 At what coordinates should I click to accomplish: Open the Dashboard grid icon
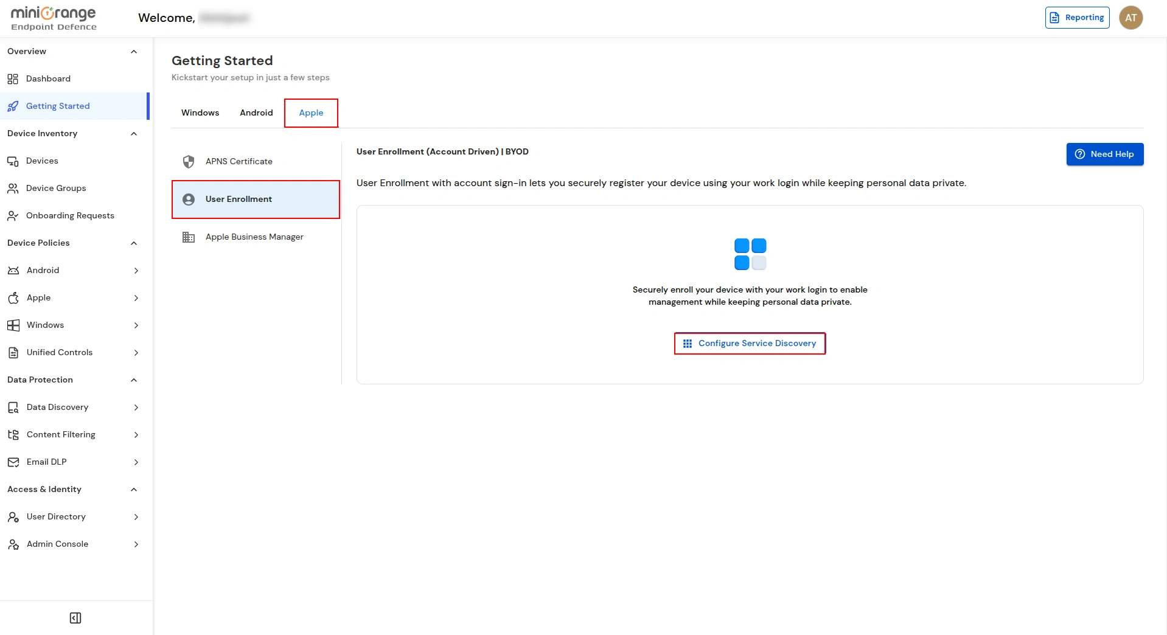tap(13, 78)
